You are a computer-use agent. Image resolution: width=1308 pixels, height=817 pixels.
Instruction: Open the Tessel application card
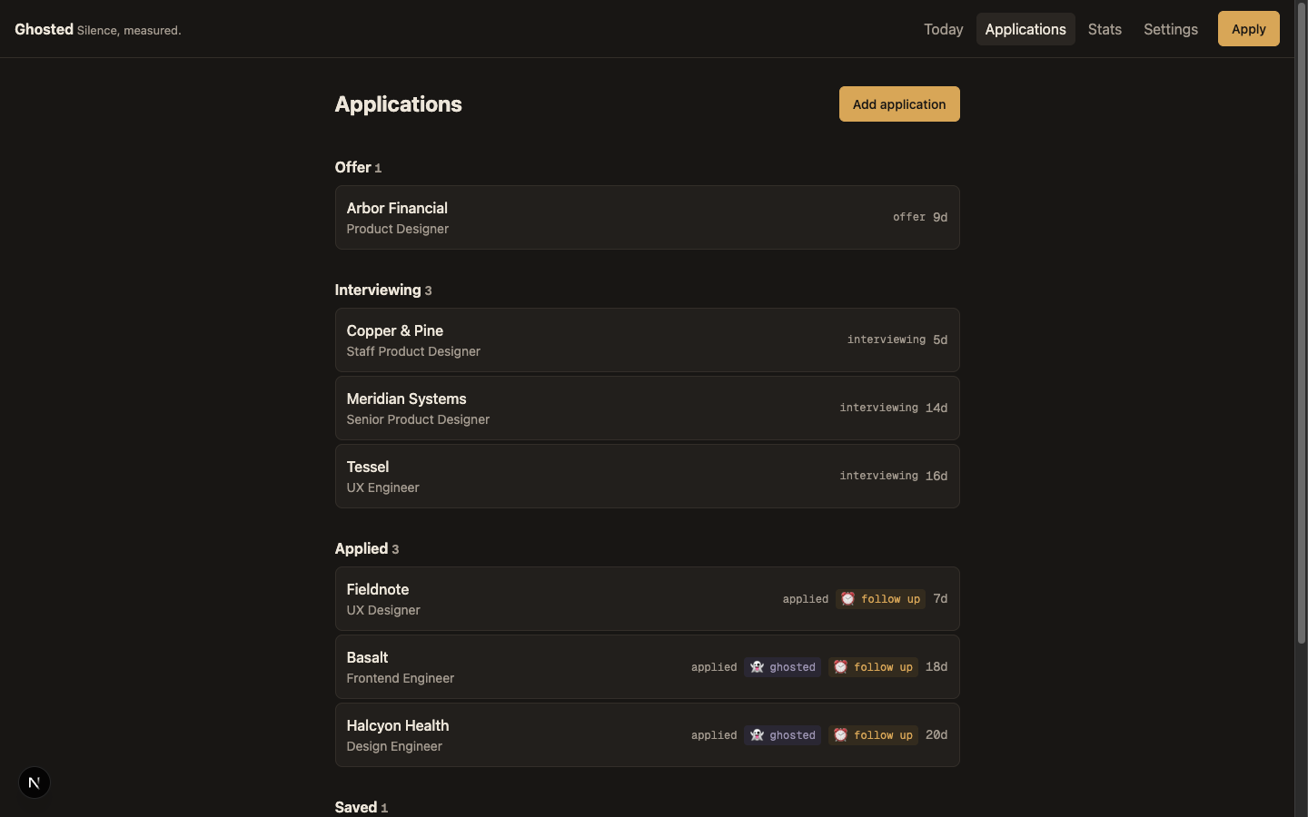[647, 477]
